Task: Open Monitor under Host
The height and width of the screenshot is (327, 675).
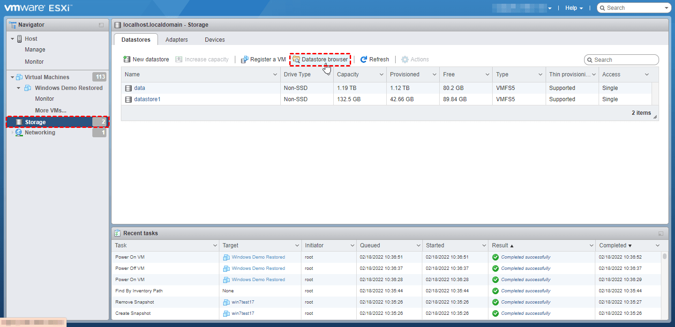Action: (x=34, y=62)
